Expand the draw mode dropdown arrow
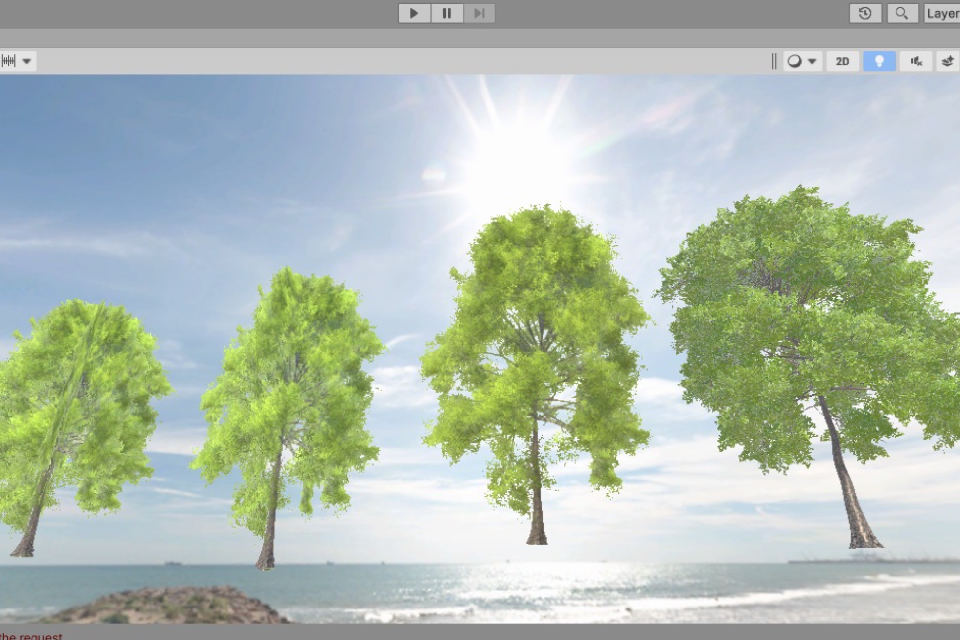This screenshot has width=960, height=640. coord(812,62)
